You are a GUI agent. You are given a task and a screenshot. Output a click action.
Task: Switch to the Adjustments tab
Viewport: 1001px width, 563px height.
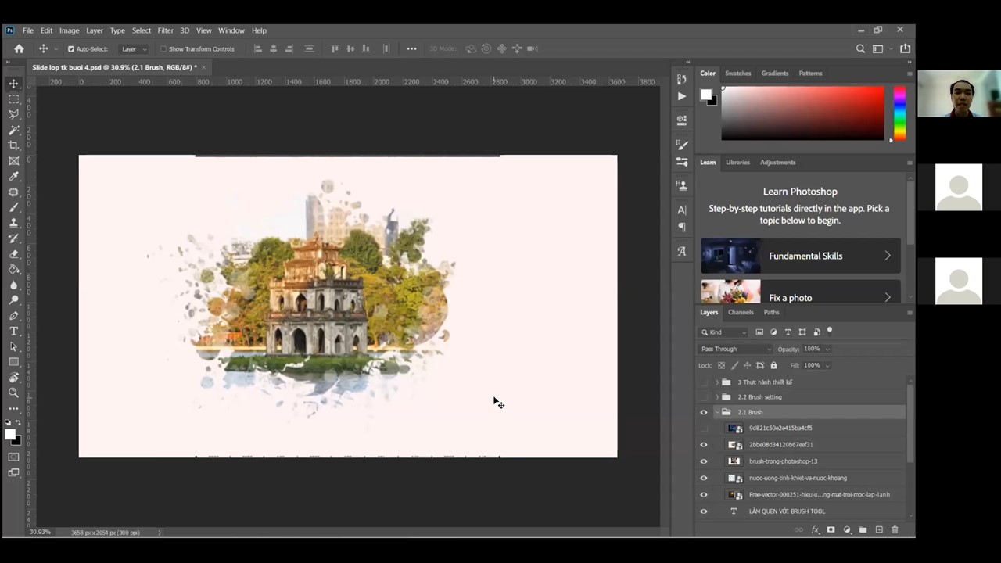[x=778, y=162]
